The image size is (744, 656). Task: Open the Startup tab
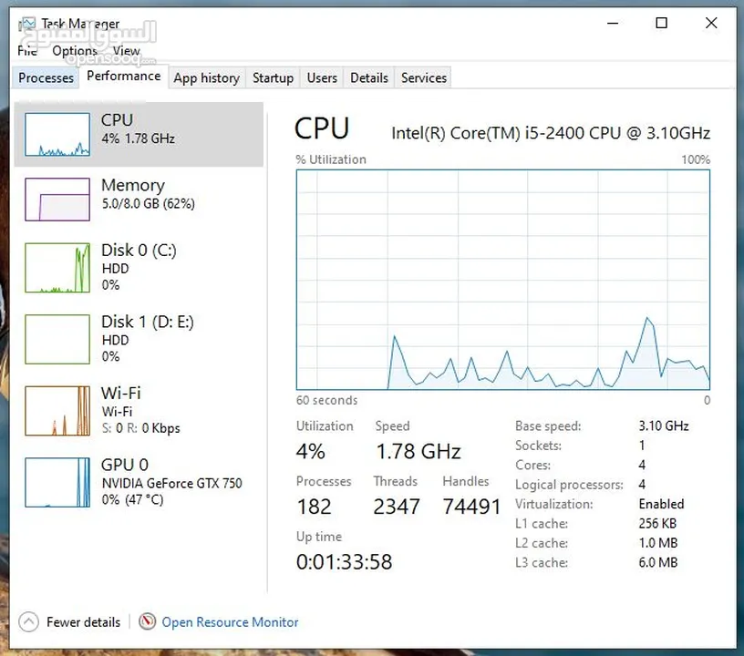pos(273,77)
